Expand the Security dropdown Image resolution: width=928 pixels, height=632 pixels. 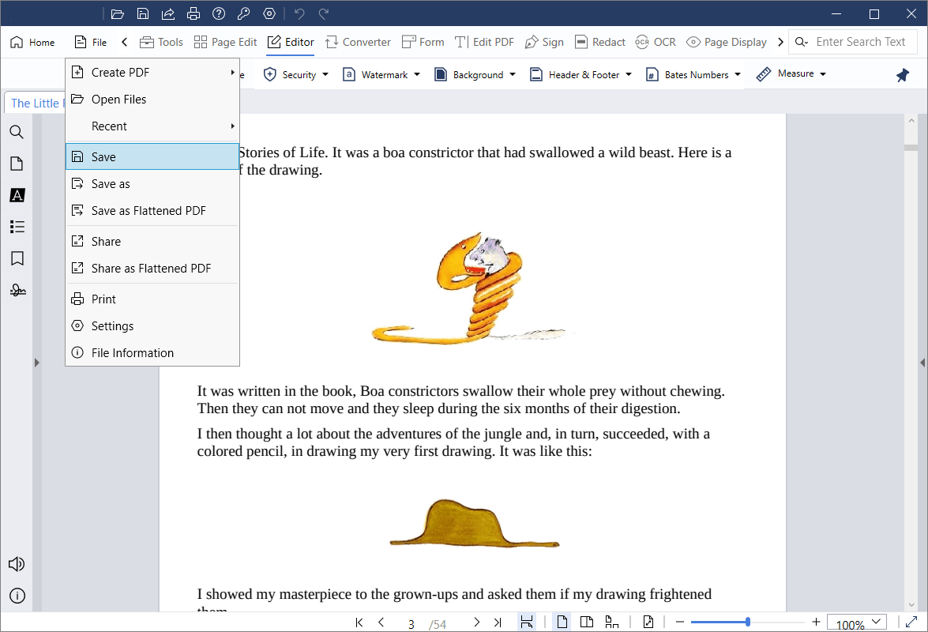pyautogui.click(x=325, y=75)
